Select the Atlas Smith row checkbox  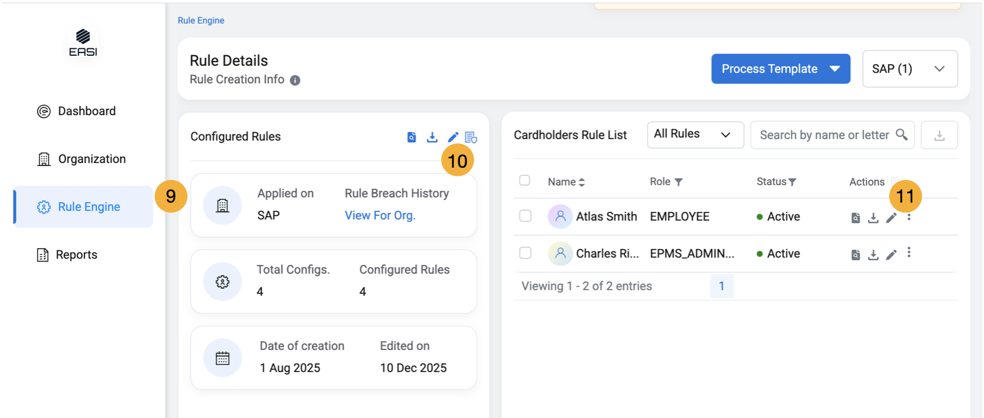(x=525, y=216)
